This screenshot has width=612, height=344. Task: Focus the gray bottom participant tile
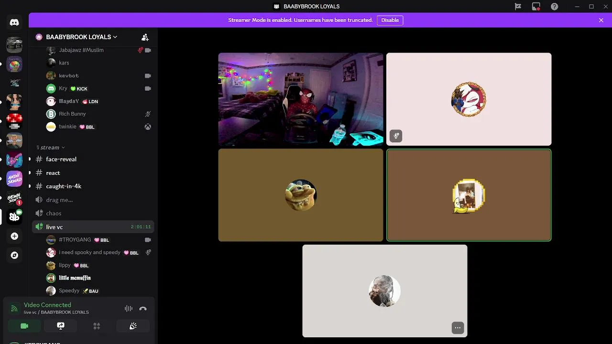[x=385, y=291]
